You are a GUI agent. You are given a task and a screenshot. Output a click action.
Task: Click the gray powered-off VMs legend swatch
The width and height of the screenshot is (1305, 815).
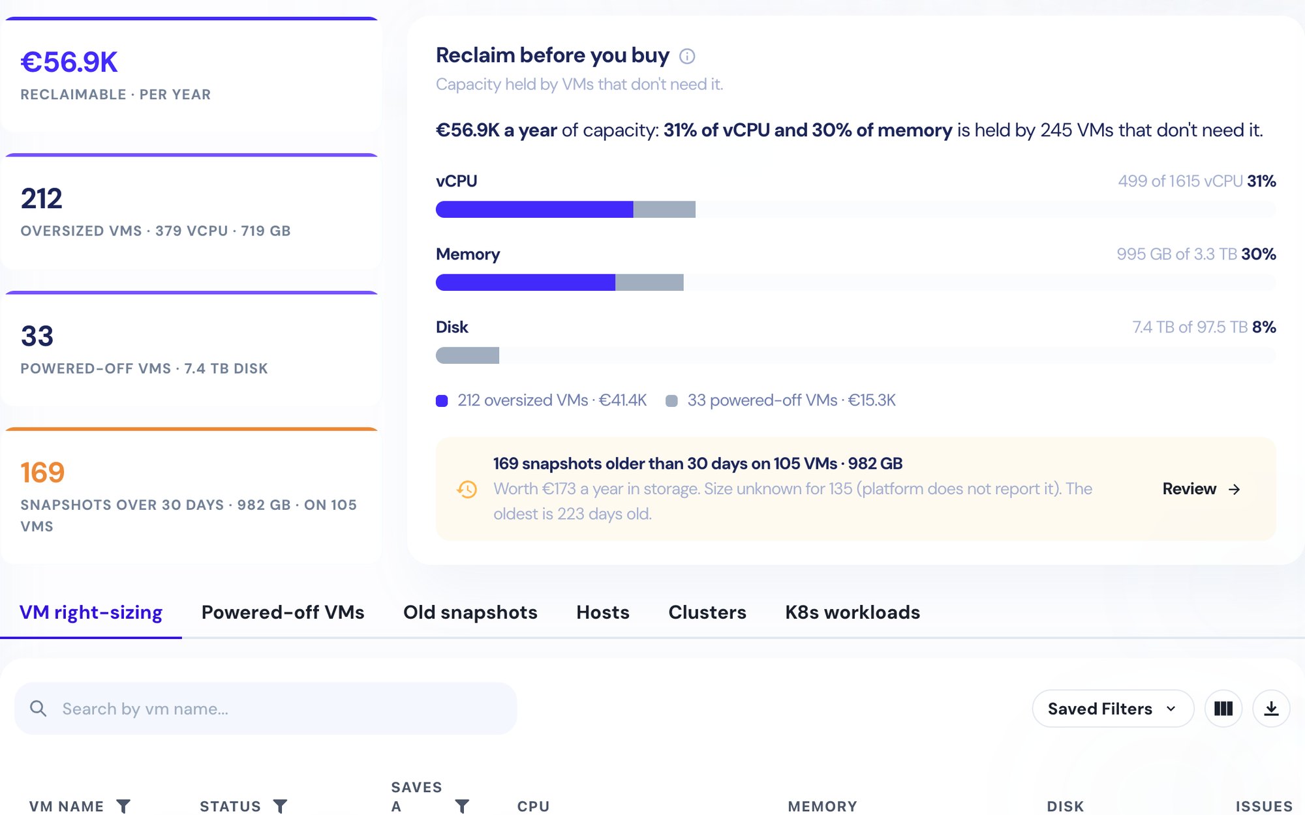pos(671,401)
